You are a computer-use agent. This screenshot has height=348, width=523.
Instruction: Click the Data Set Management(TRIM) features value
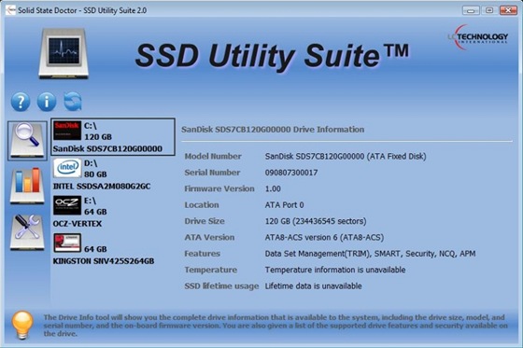click(370, 254)
